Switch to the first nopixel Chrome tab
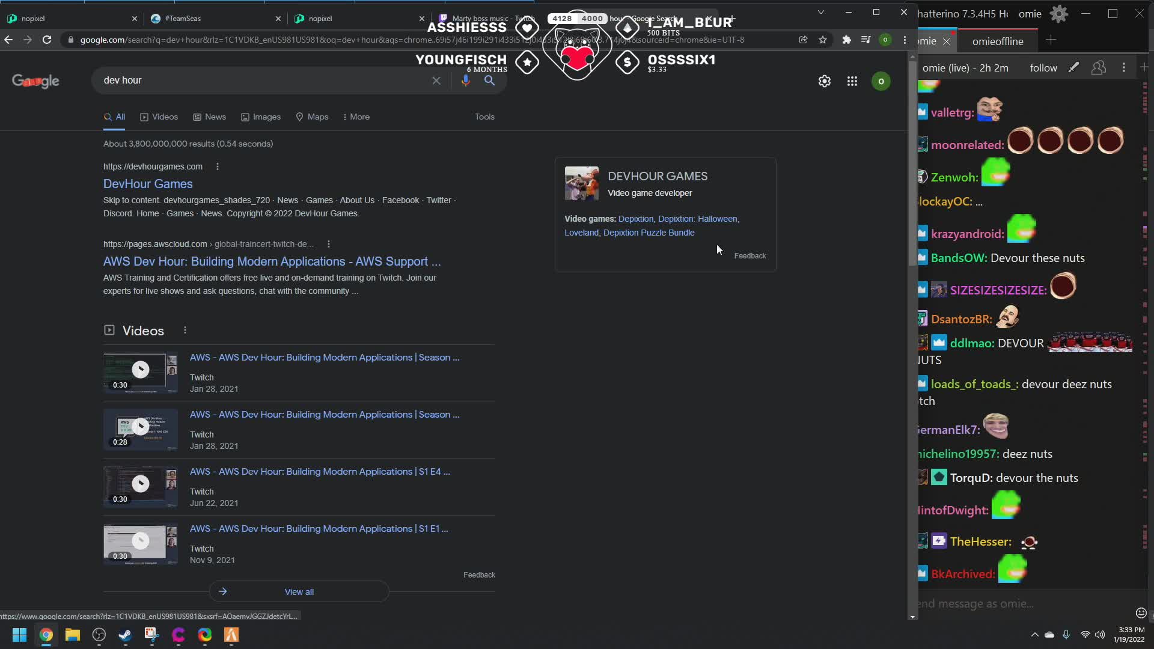Viewport: 1154px width, 649px height. pos(72,19)
